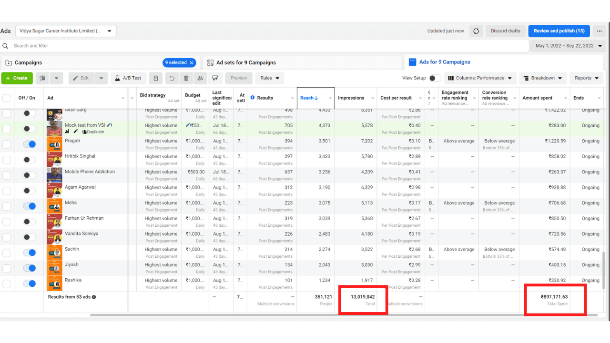Screen dimensions: 610x343
Task: Click the Pragati ad thumbnail
Action: click(x=54, y=144)
